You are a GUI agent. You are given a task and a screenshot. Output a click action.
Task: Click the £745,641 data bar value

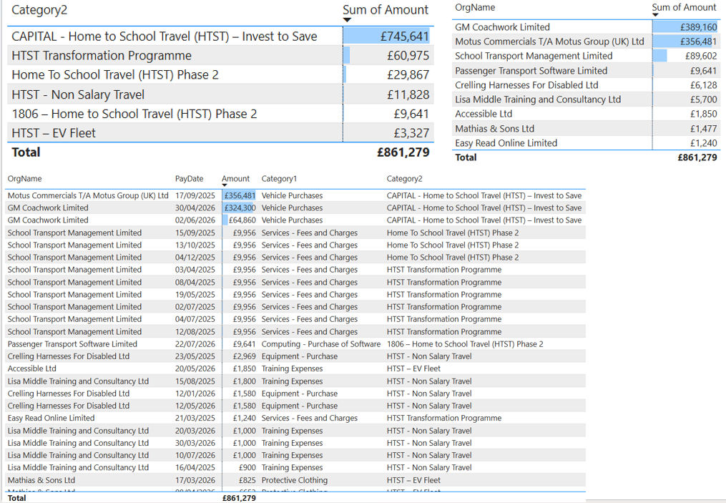point(404,36)
